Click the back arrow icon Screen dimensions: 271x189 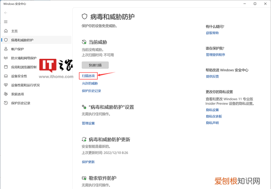pyautogui.click(x=6, y=13)
